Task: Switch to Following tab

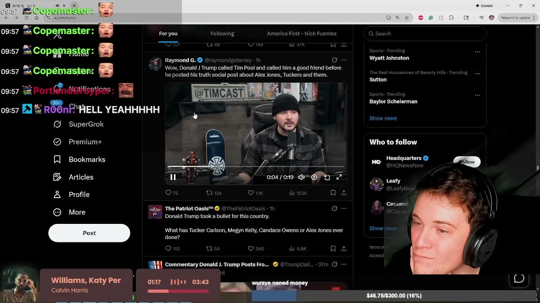Action: click(222, 34)
